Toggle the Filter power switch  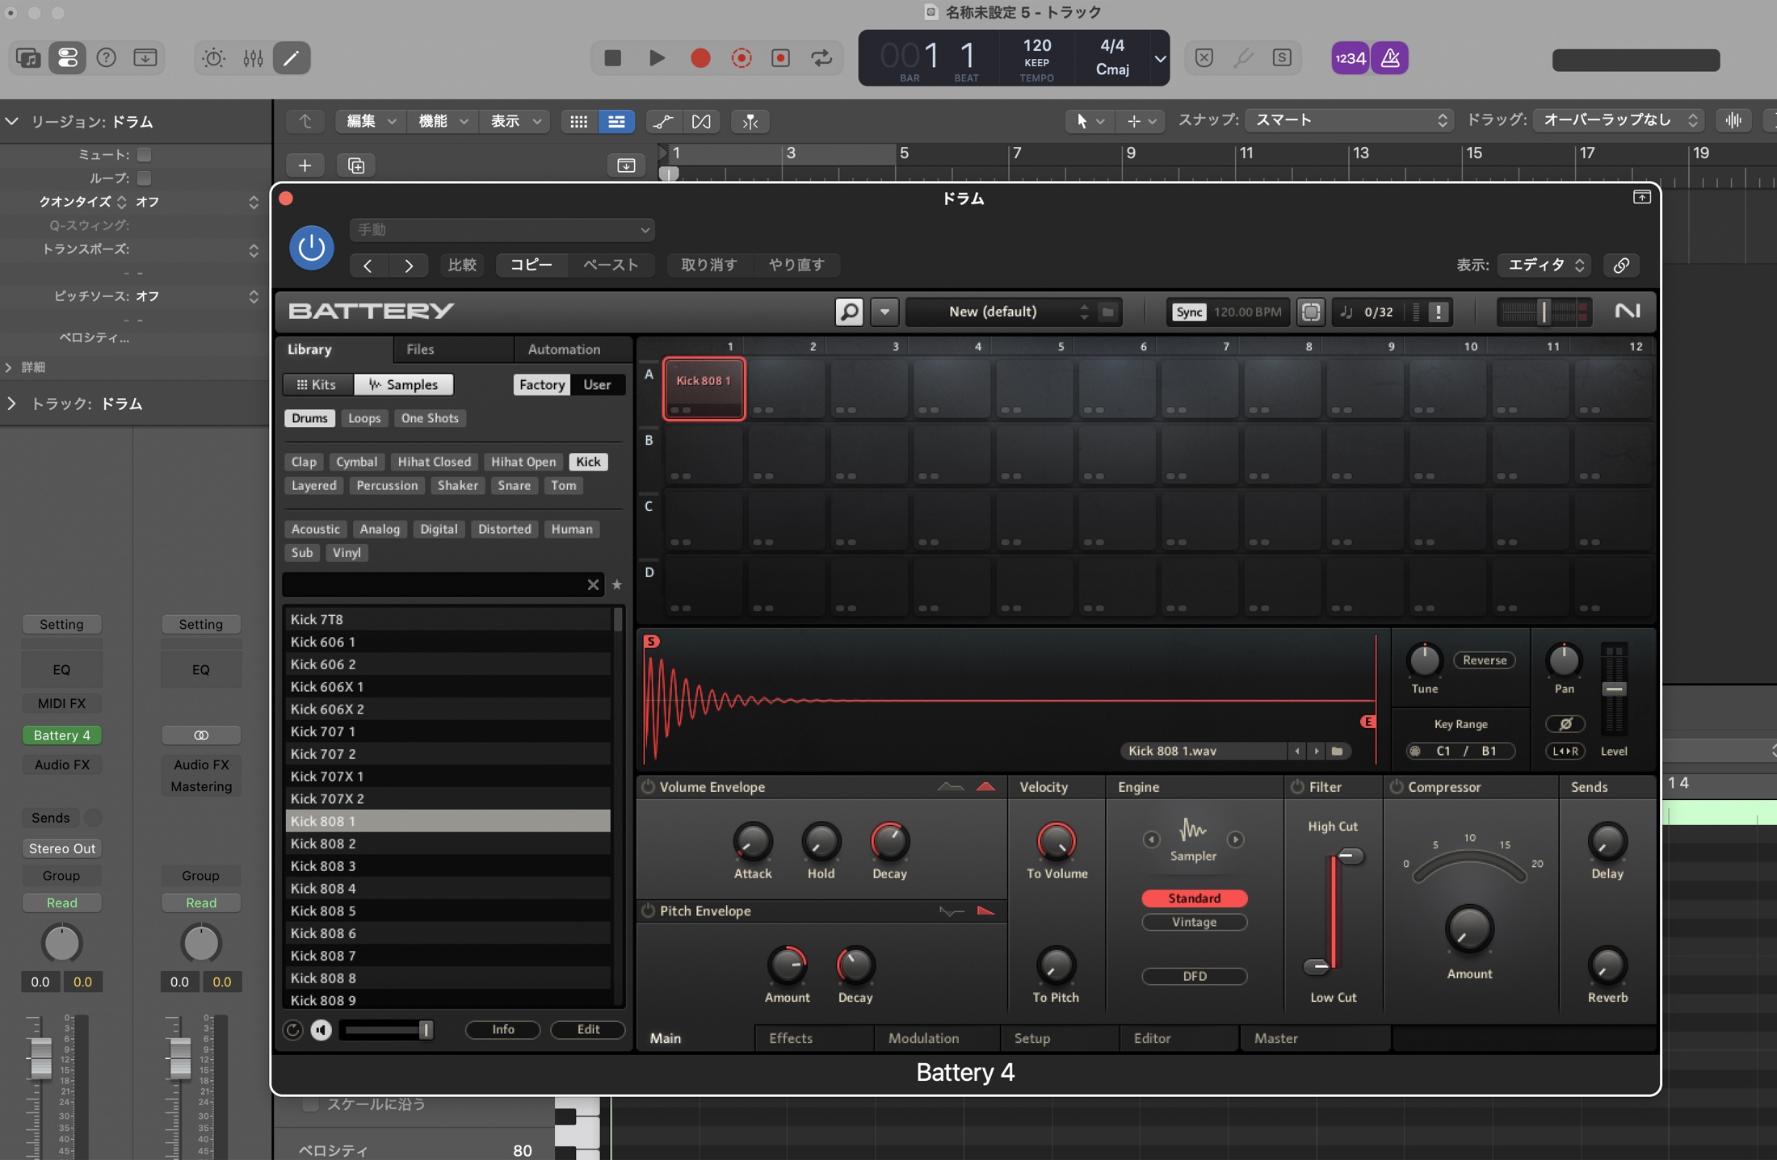tap(1297, 786)
